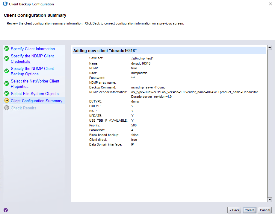Click the USE_TBB_IF_AVAILABLE label
Screen dimensions: 275x214
pyautogui.click(x=108, y=120)
